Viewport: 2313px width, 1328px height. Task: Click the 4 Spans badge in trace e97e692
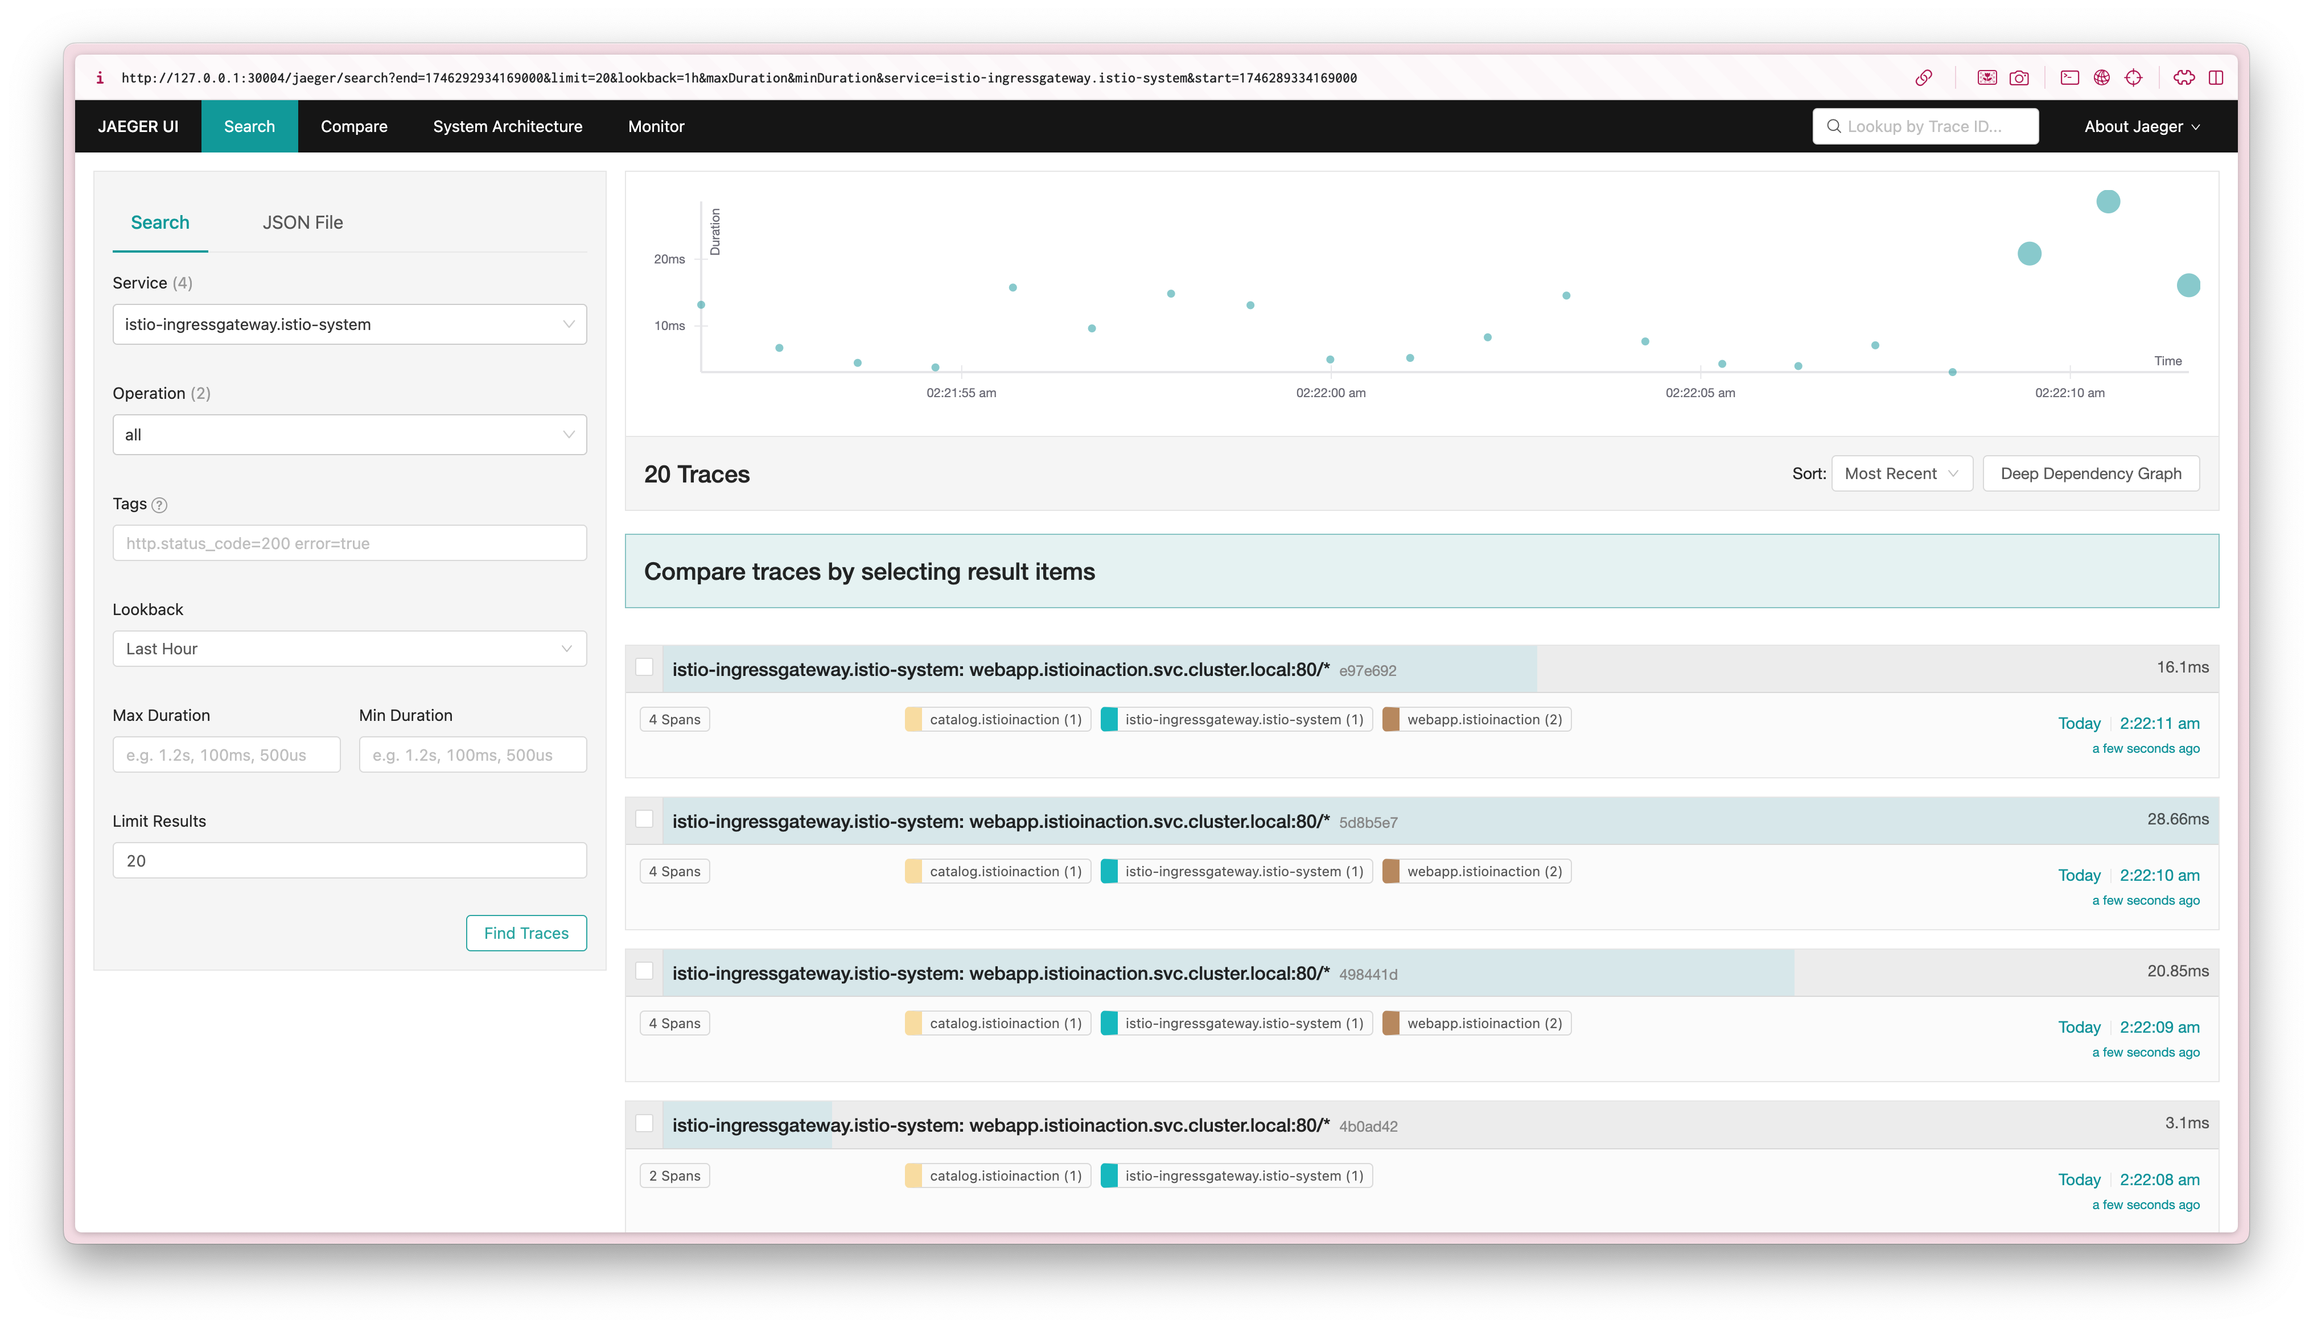[675, 719]
